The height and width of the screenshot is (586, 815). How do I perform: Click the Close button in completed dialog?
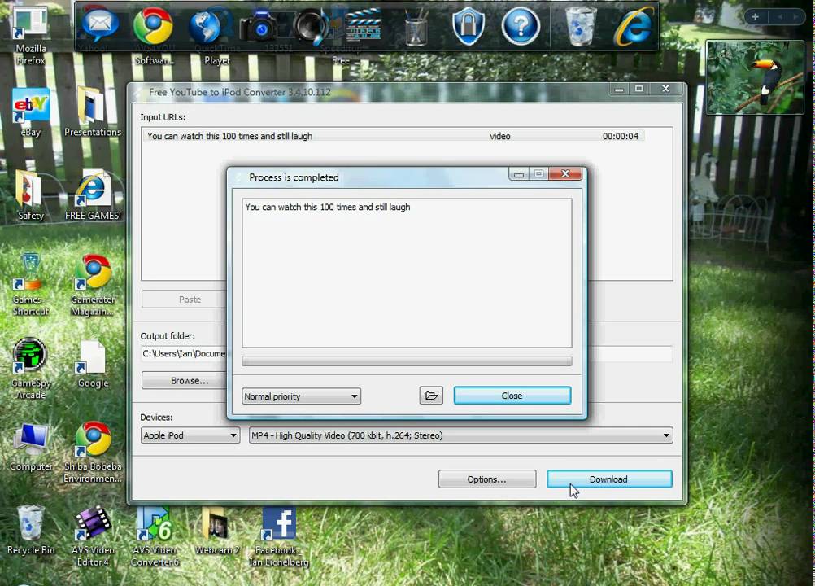512,396
